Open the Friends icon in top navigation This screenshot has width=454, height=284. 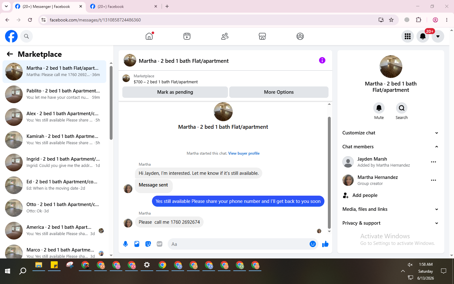pos(225,36)
